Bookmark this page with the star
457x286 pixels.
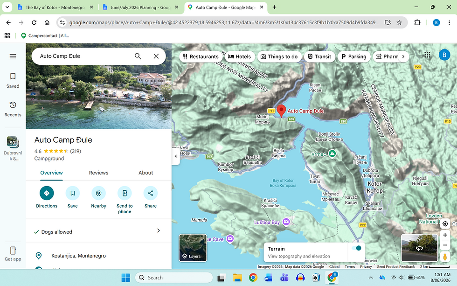click(399, 22)
